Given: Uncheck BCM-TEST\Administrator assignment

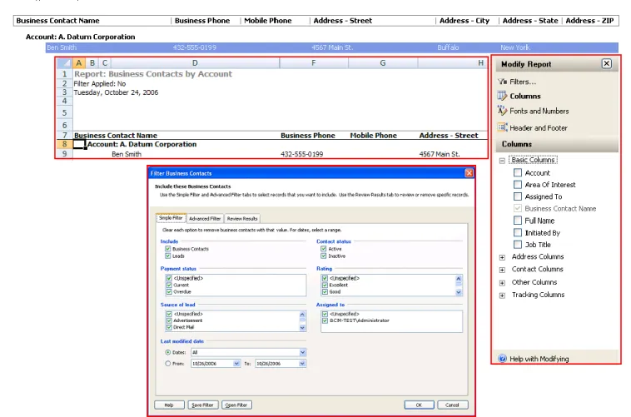Looking at the screenshot, I should [325, 320].
